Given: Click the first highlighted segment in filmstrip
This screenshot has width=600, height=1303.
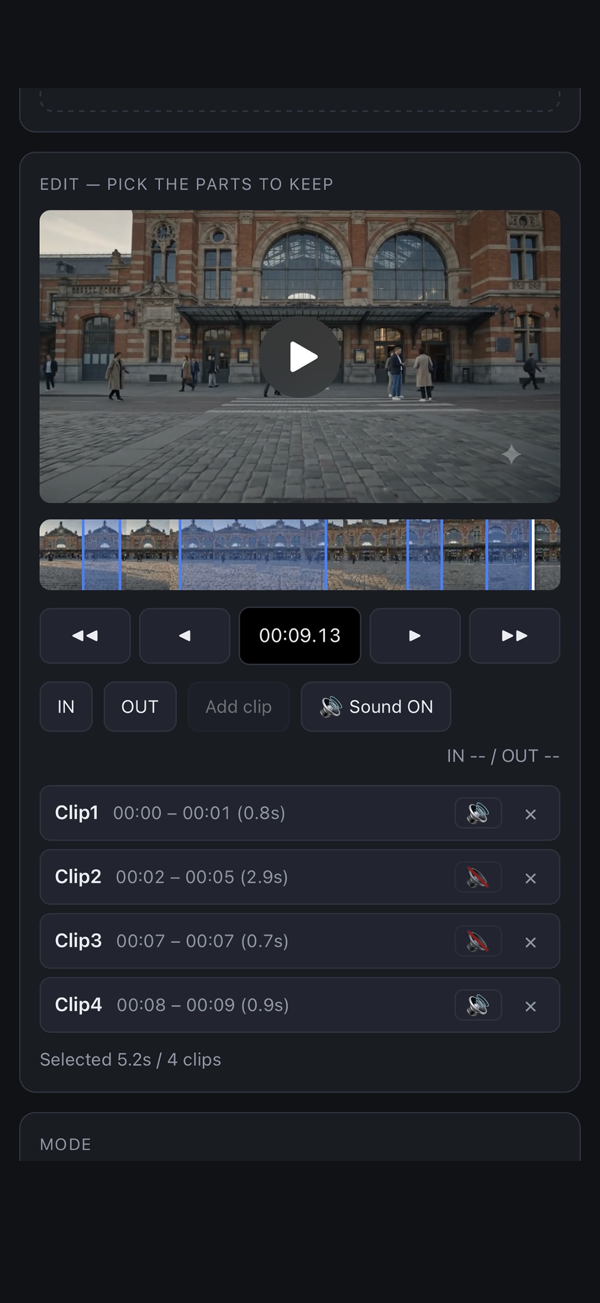Looking at the screenshot, I should click(x=102, y=555).
